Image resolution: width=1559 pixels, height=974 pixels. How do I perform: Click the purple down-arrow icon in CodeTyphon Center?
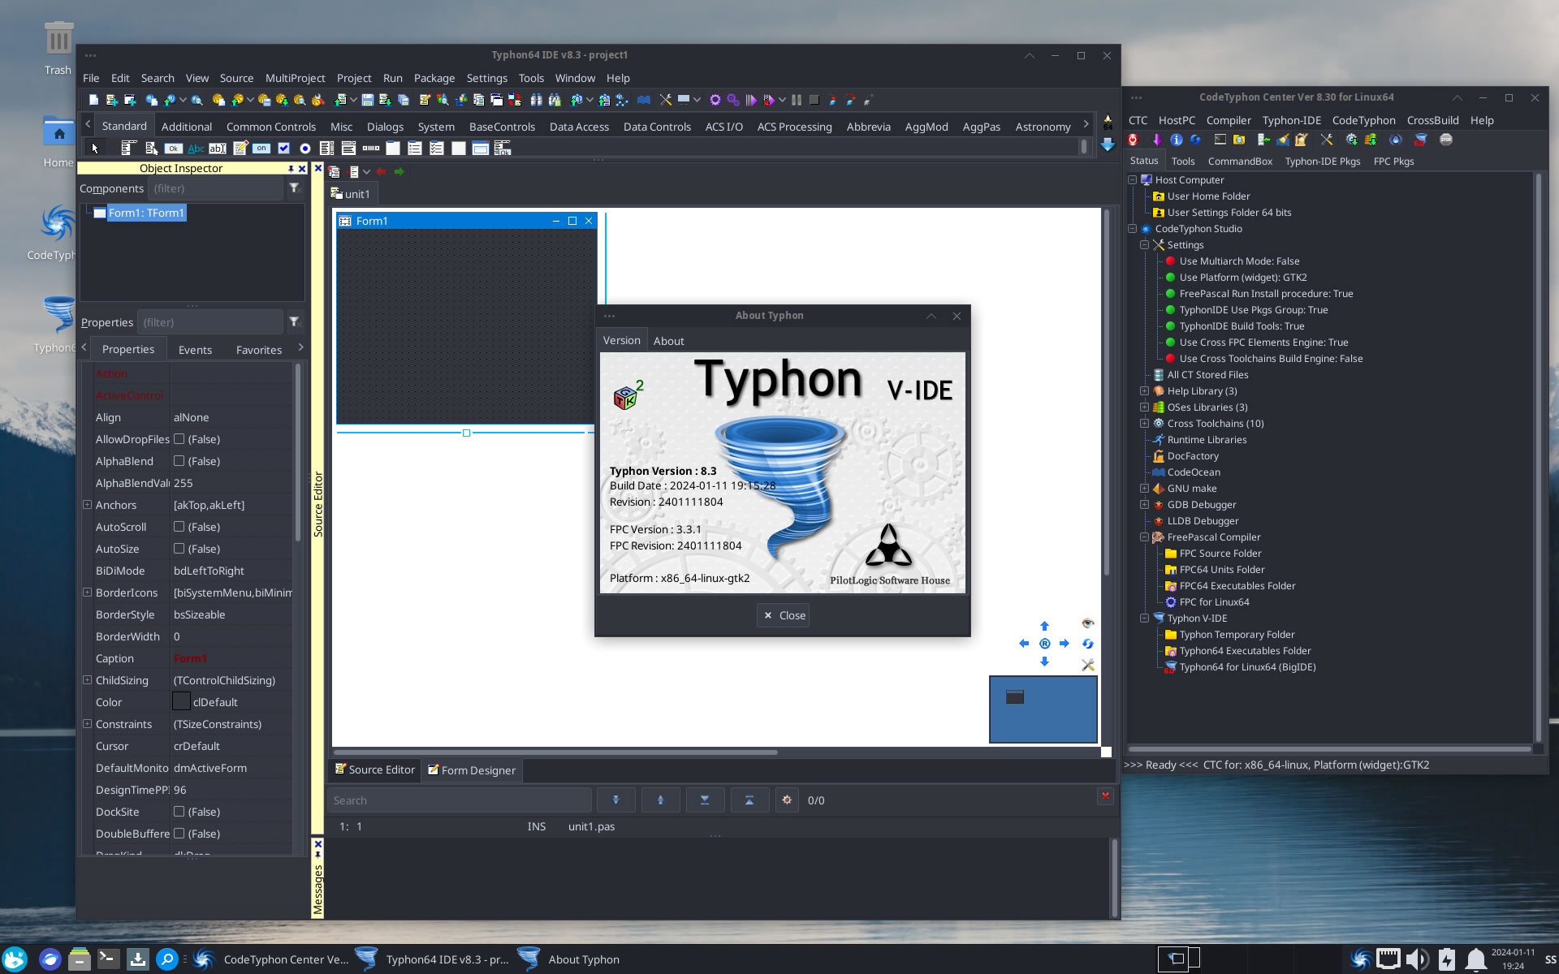[1157, 140]
